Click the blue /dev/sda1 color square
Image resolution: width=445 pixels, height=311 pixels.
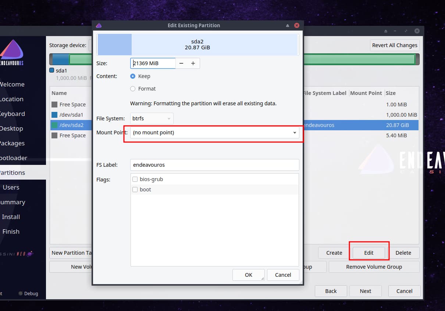coord(54,115)
